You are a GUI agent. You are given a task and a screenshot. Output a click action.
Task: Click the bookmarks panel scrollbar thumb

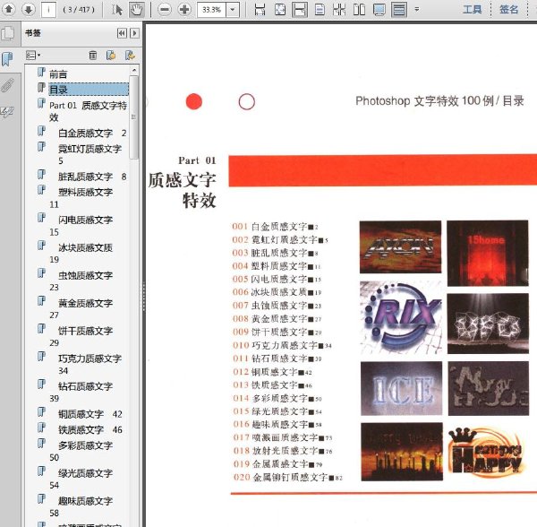point(134,117)
